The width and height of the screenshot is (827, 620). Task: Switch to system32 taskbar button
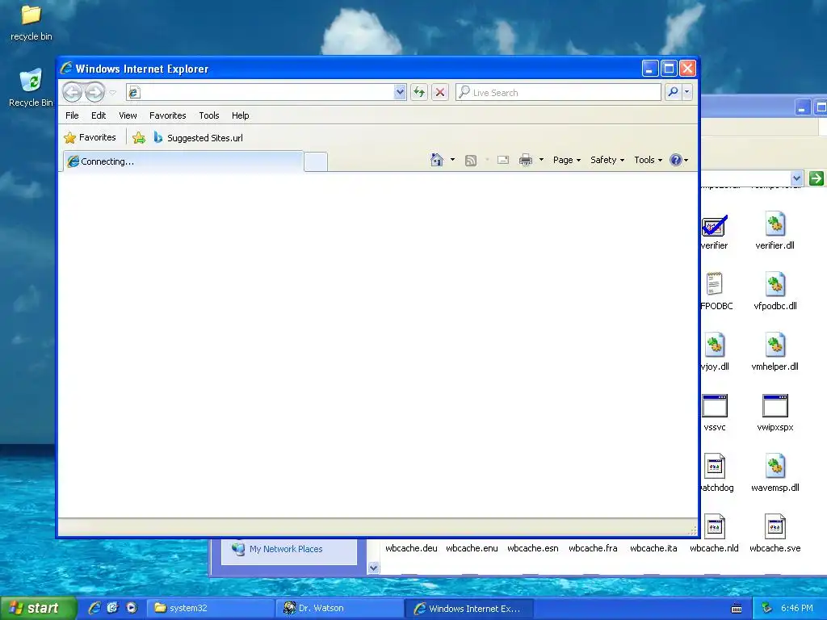coord(210,608)
